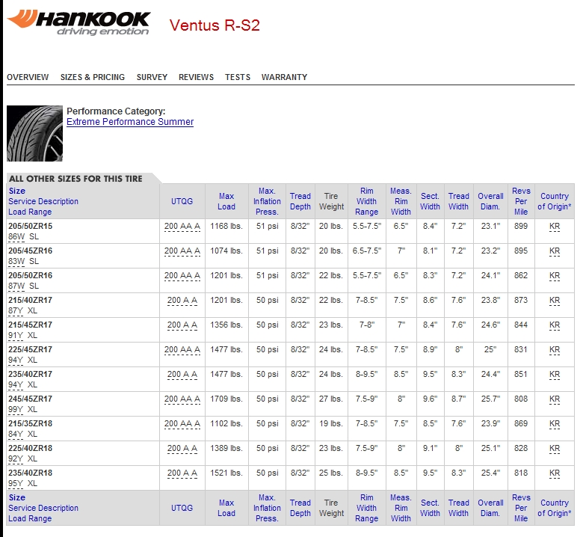
Task: Click the top Tread Width header
Action: (459, 201)
